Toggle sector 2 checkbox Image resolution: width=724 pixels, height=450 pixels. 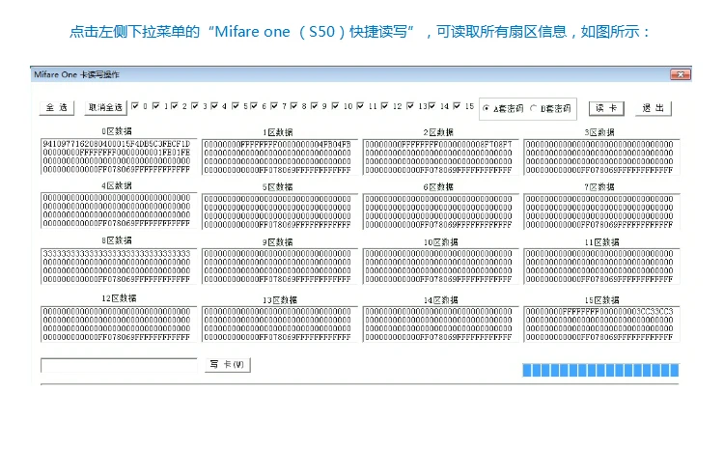pyautogui.click(x=174, y=106)
